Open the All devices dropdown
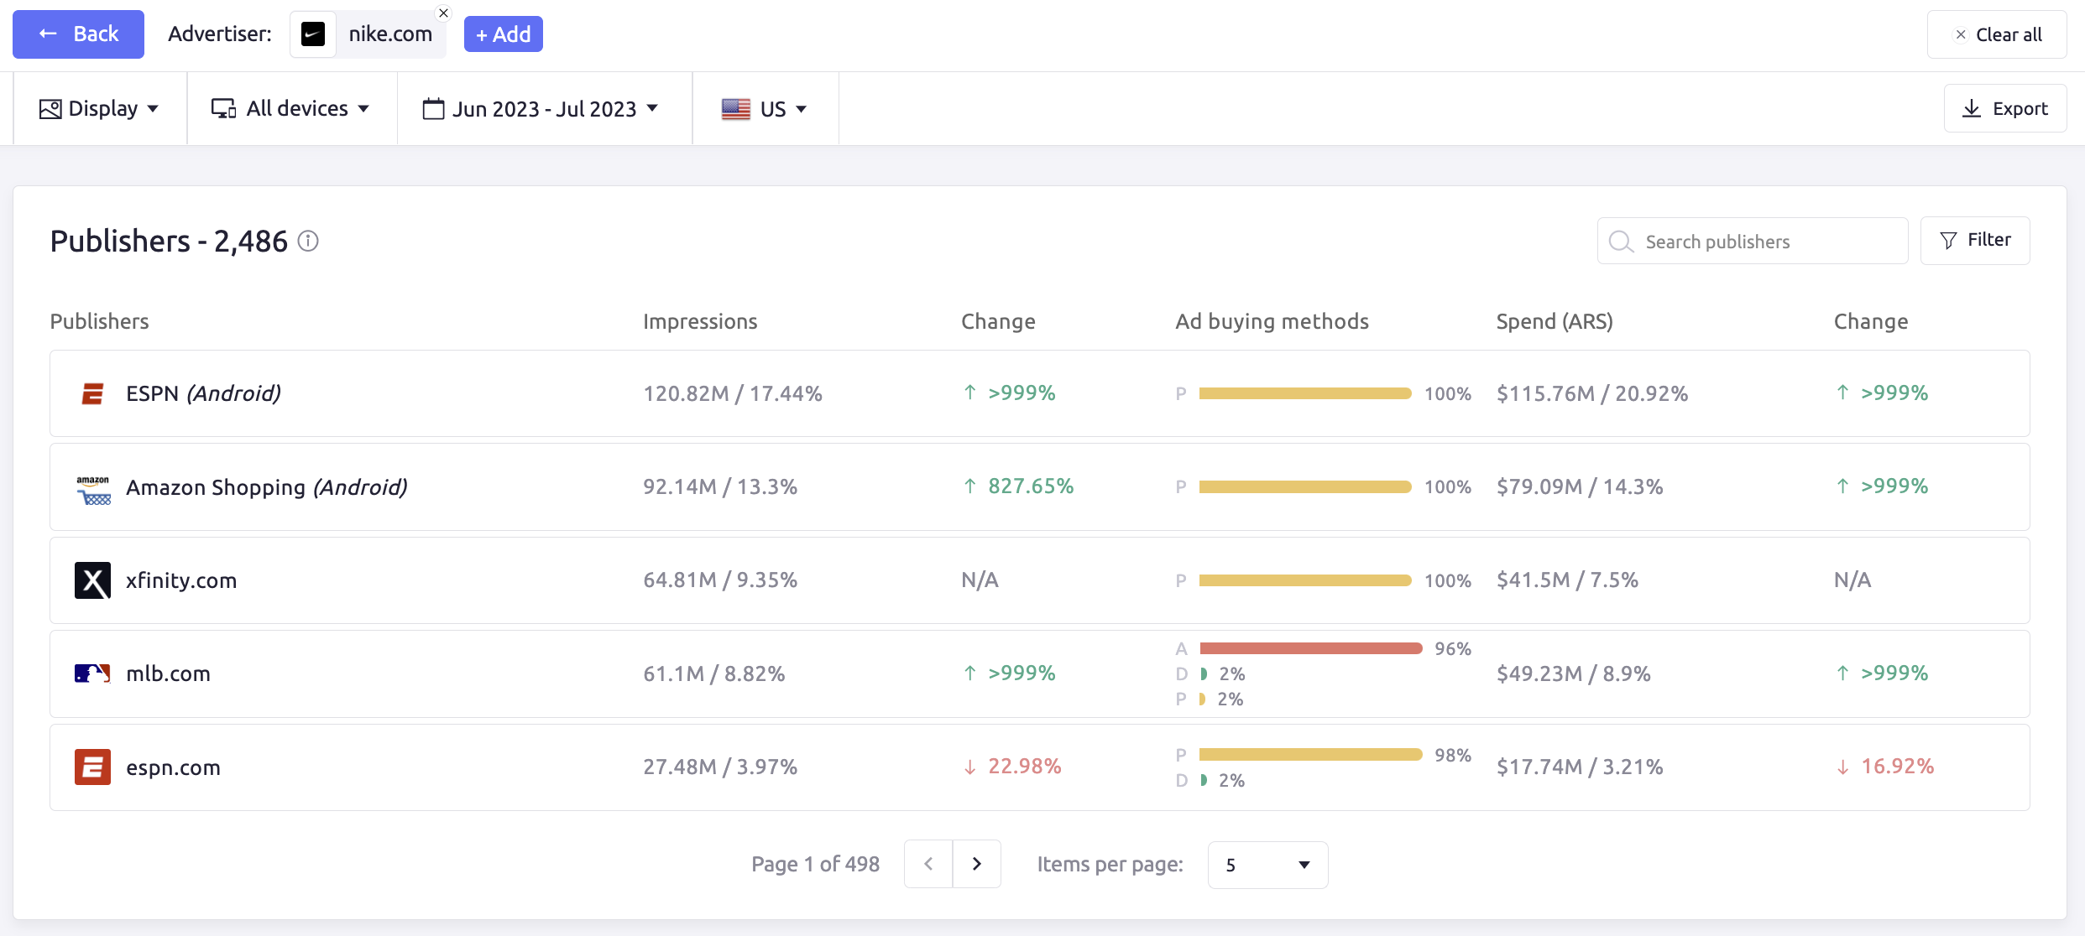 (290, 108)
